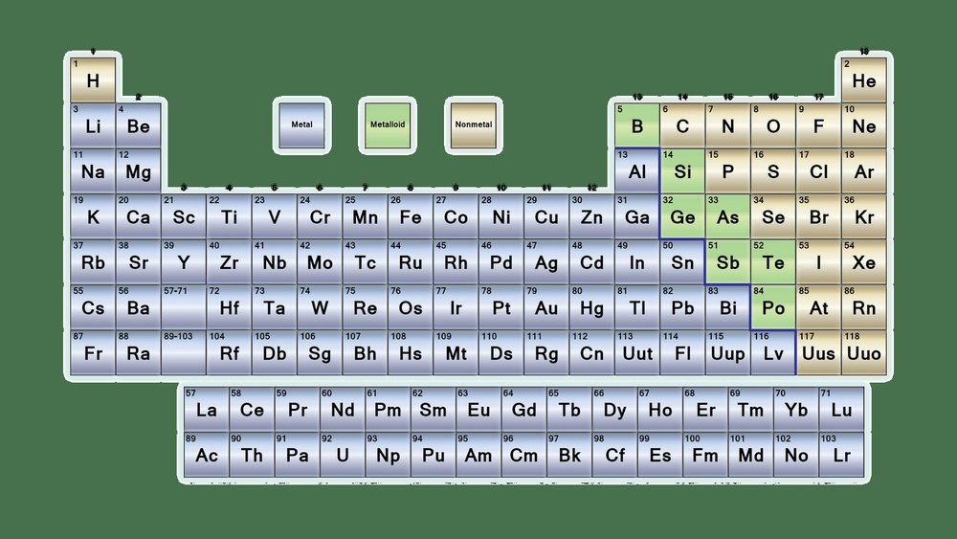Click the Lawrencium (Lr) tile
The image size is (957, 539).
pos(841,455)
